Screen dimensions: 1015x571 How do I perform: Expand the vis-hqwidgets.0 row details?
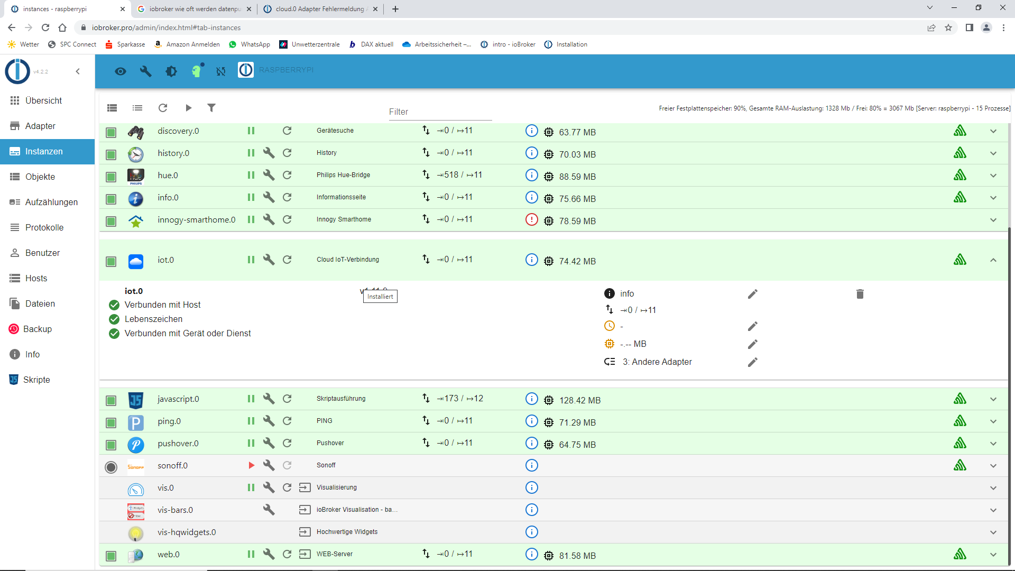pyautogui.click(x=993, y=532)
